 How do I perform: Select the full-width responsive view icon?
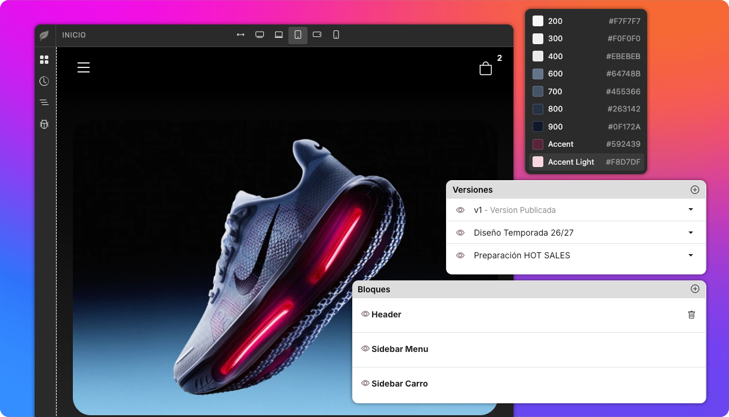point(241,35)
